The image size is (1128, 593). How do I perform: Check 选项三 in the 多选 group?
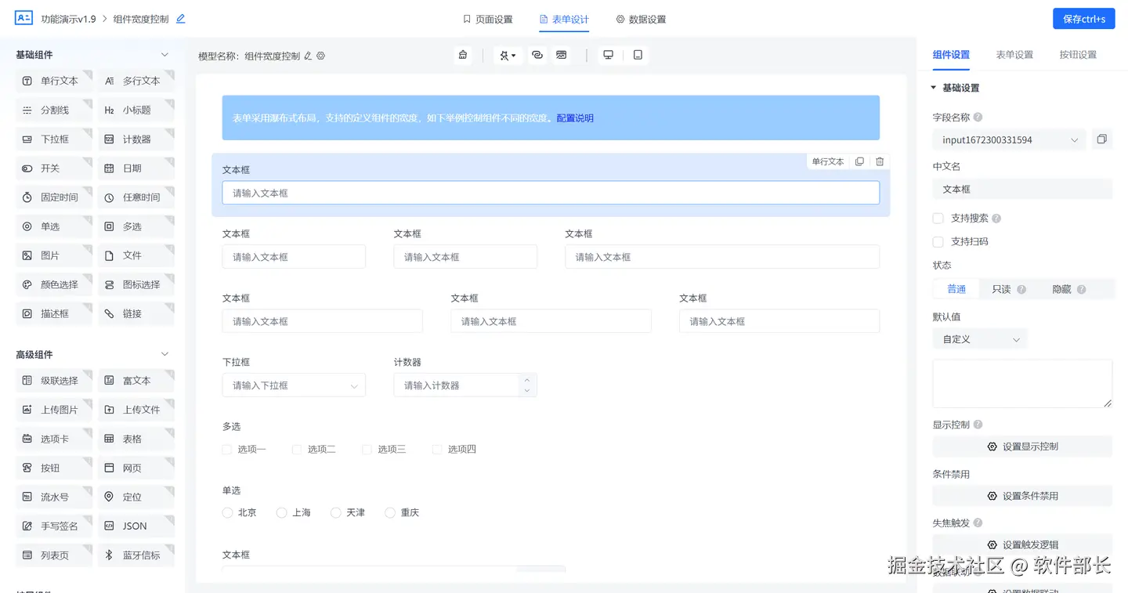tap(367, 450)
